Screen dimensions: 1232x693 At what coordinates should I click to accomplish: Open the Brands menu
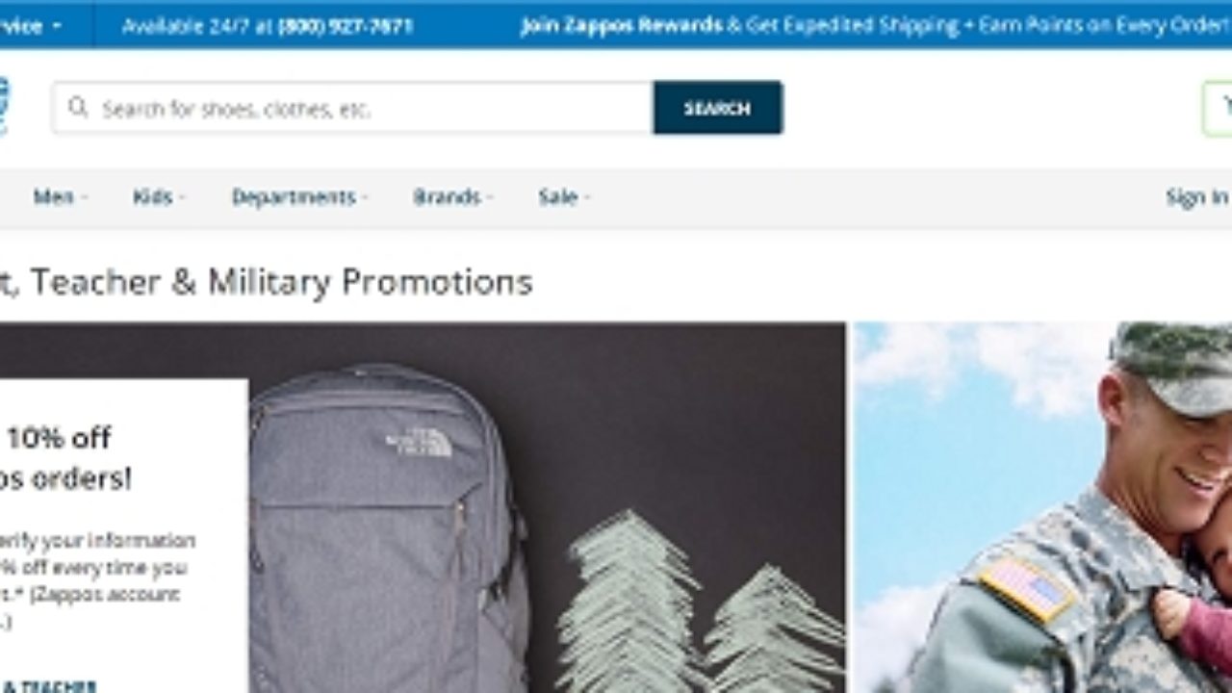[452, 197]
